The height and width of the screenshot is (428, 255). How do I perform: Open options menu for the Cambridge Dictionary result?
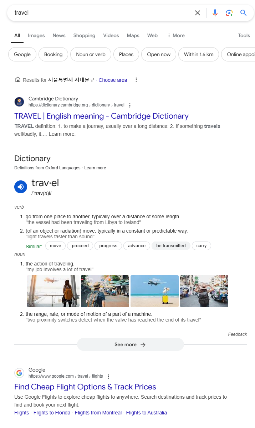130,105
